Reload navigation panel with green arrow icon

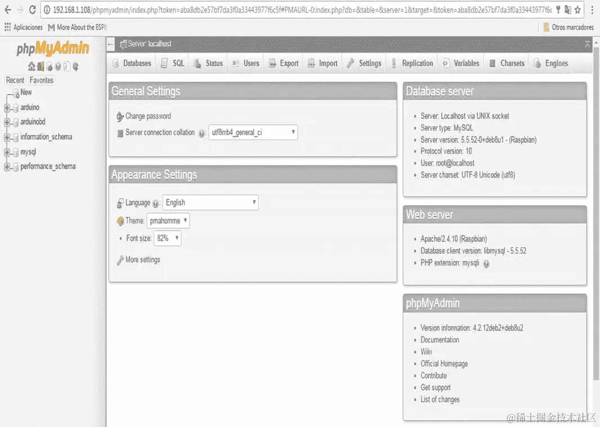click(75, 66)
